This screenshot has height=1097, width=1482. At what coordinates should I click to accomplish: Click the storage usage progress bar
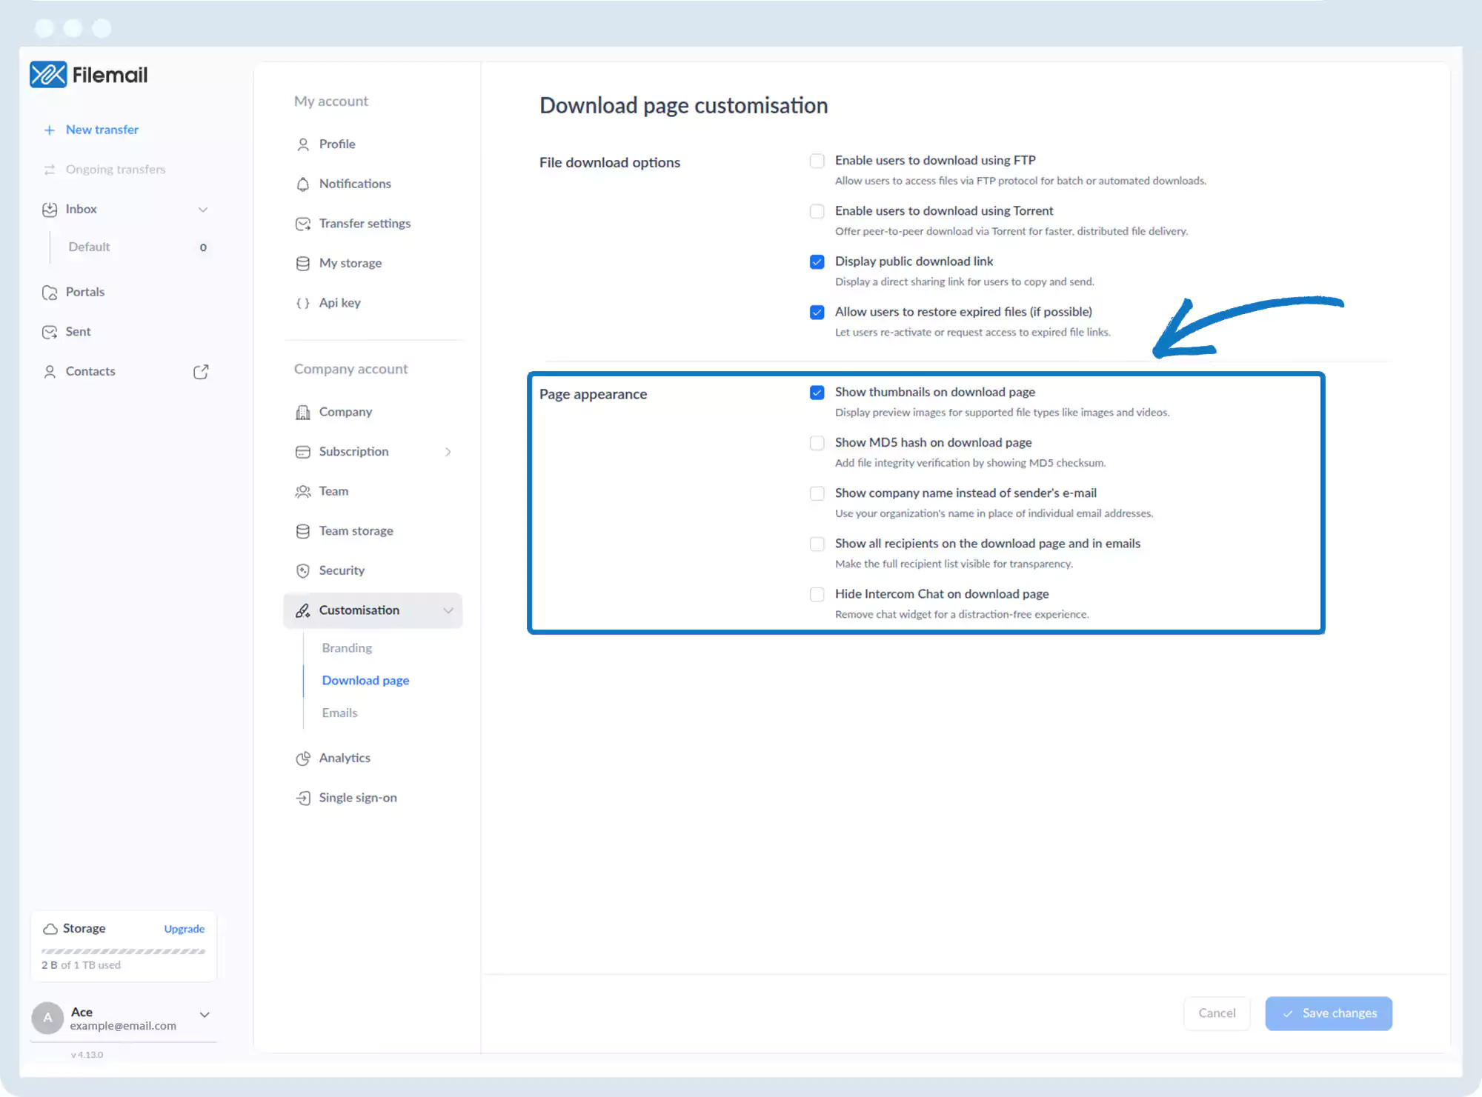123,951
